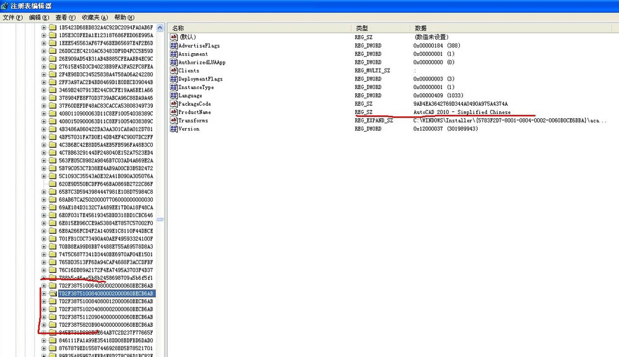Click folder icon of key 1B5423D68BD832A4C92DC2094FA0AB6F

point(53,28)
